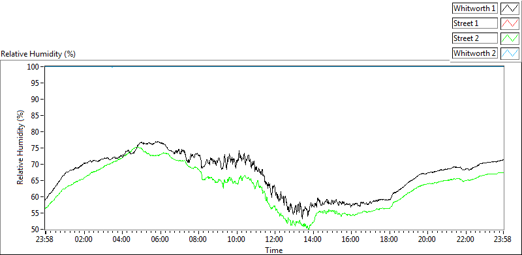Click the 100 value on the y-axis
Viewport: 522px width, 255px height.
(x=34, y=67)
